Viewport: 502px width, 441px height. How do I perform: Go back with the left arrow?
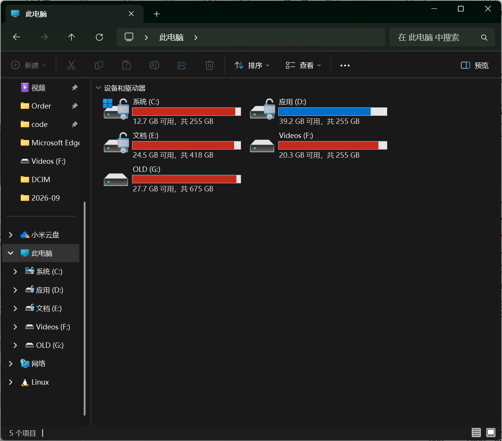pyautogui.click(x=17, y=37)
